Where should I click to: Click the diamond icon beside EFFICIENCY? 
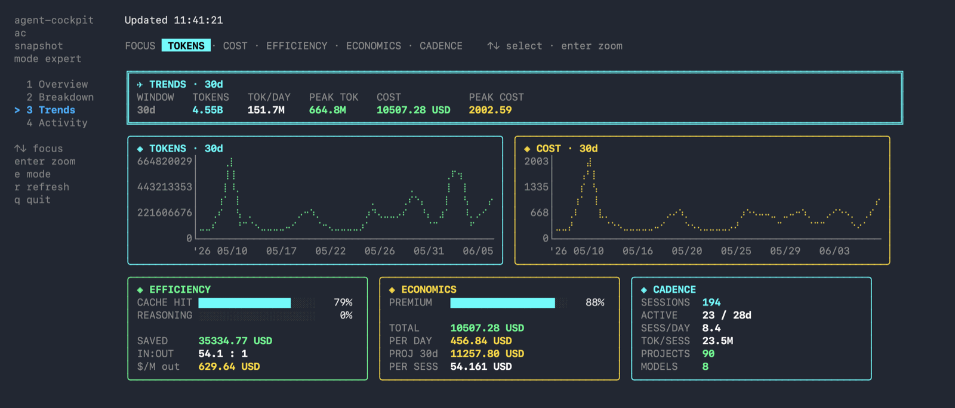140,290
